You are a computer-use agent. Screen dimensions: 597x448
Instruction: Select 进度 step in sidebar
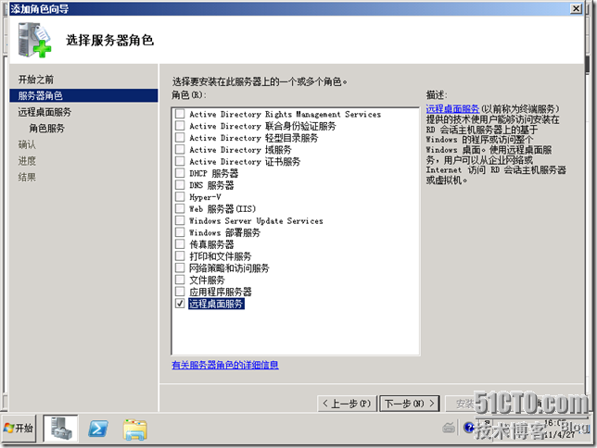(27, 161)
